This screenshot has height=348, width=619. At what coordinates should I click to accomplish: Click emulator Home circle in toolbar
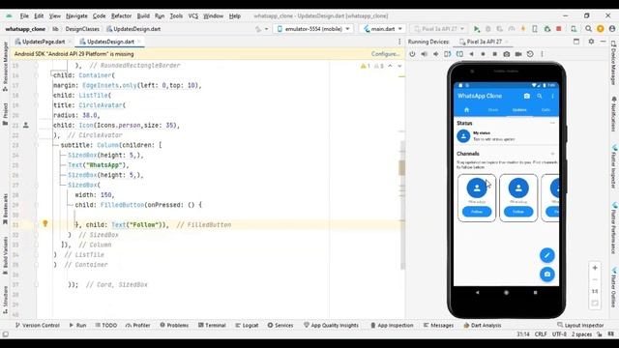(483, 54)
